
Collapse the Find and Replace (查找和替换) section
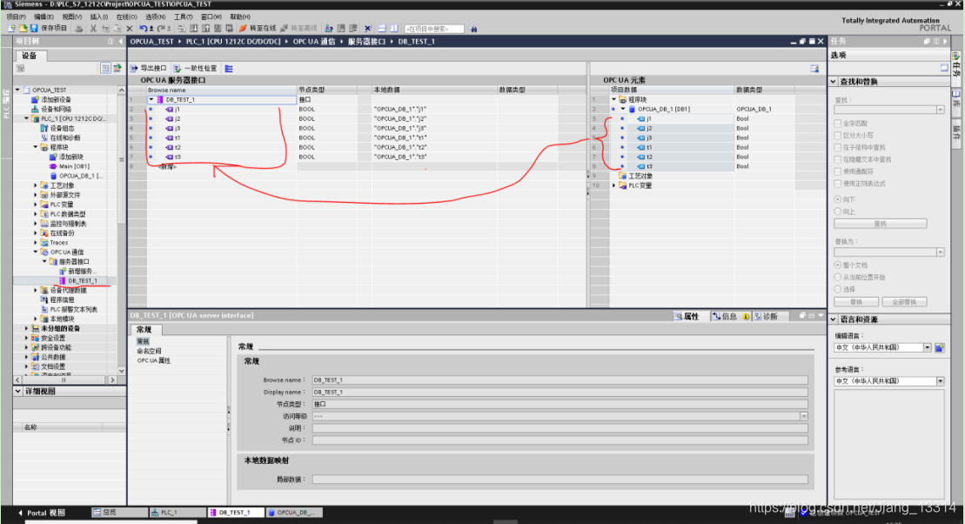(834, 82)
